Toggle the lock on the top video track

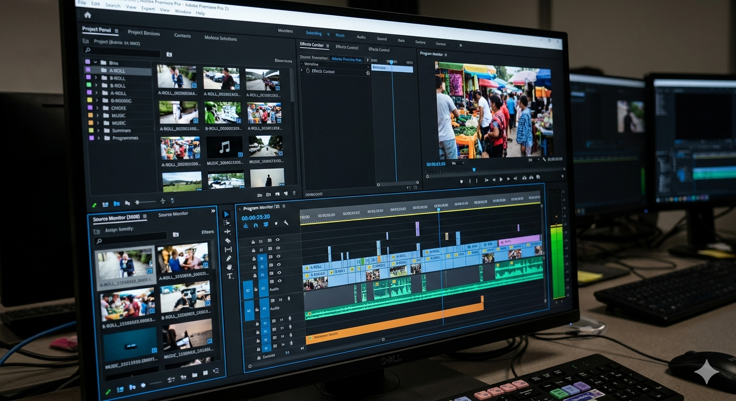pyautogui.click(x=253, y=242)
